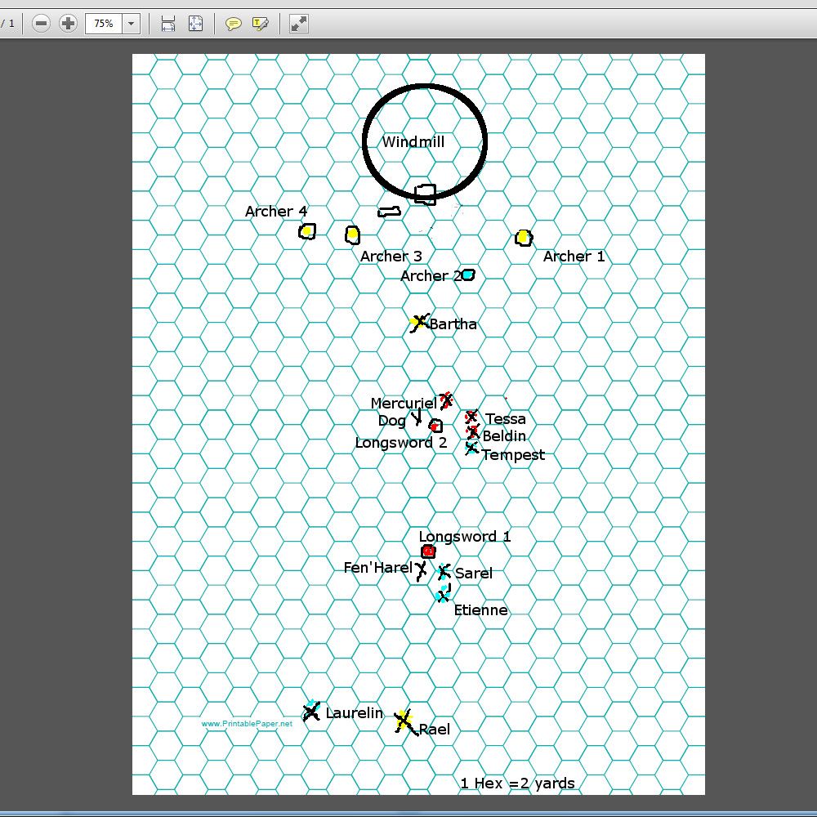
Task: Click the Archer 2 cyan marker
Action: pos(467,275)
